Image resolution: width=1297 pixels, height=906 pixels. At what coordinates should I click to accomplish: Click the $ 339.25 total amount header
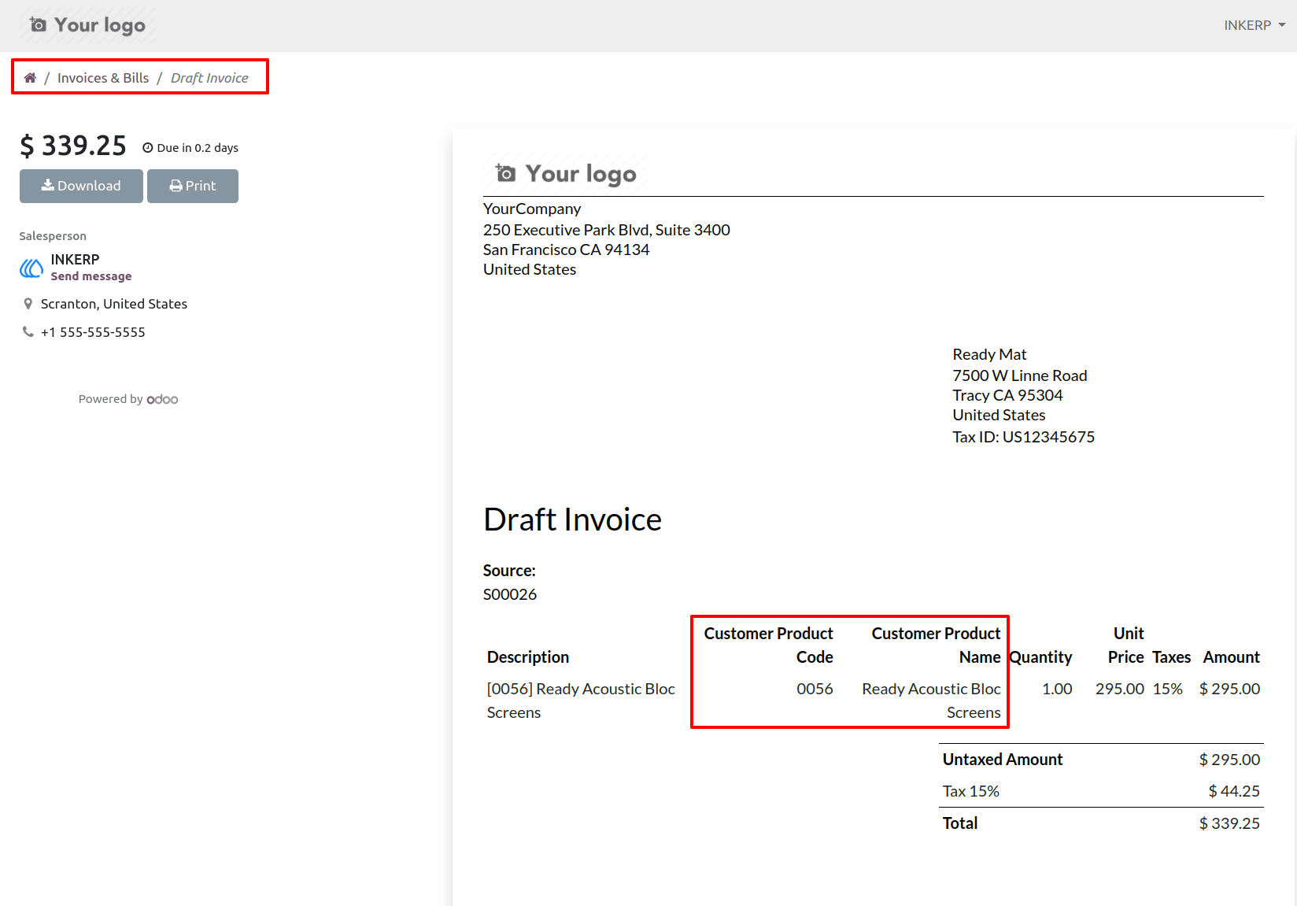(x=72, y=146)
